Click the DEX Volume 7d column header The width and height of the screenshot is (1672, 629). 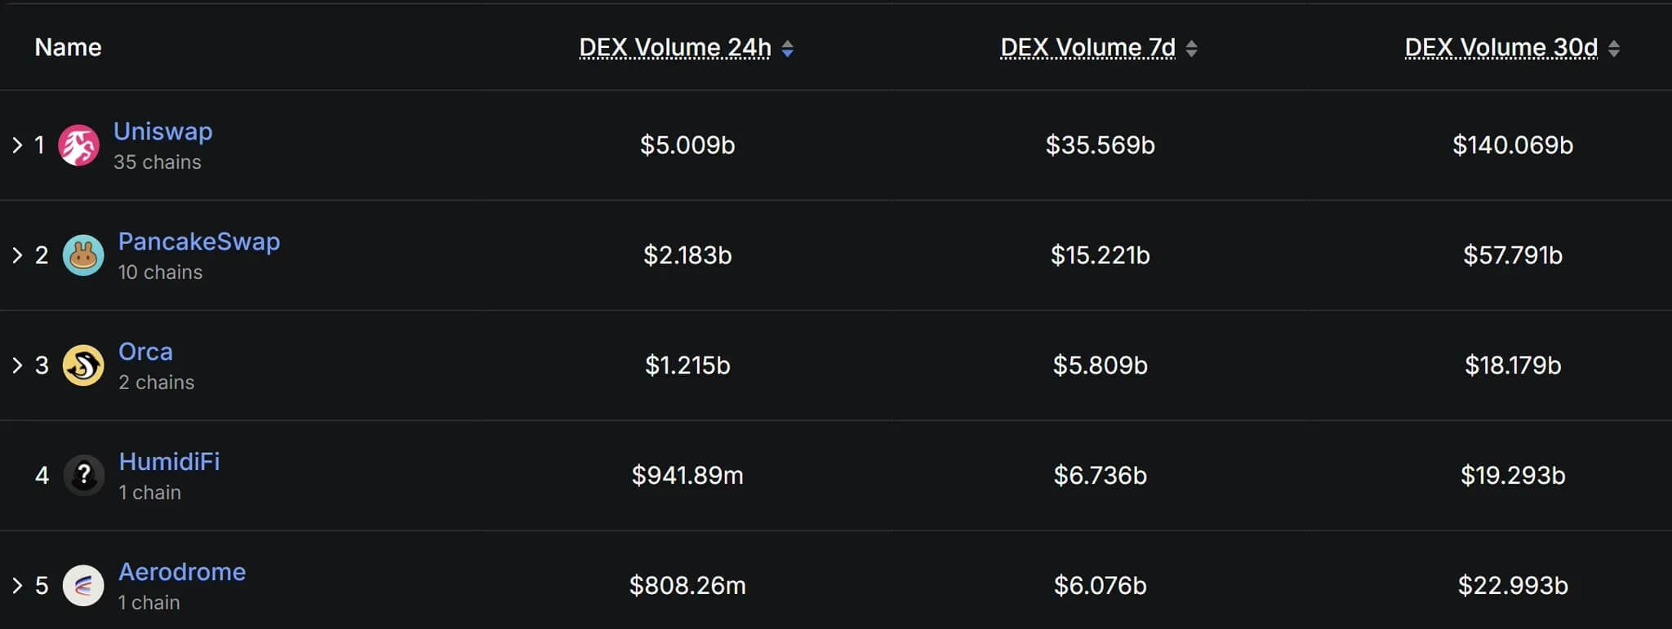tap(1087, 48)
